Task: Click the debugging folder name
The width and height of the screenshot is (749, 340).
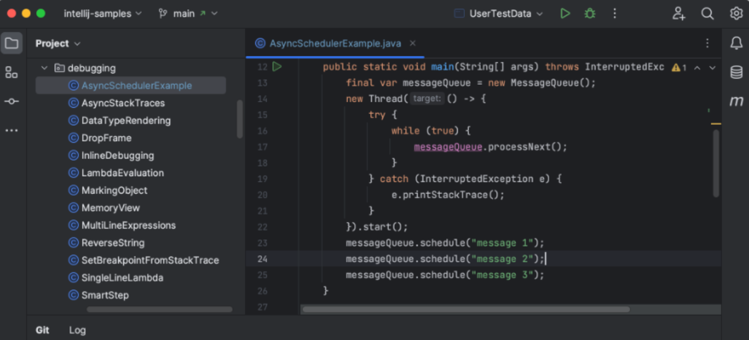Action: [x=91, y=68]
